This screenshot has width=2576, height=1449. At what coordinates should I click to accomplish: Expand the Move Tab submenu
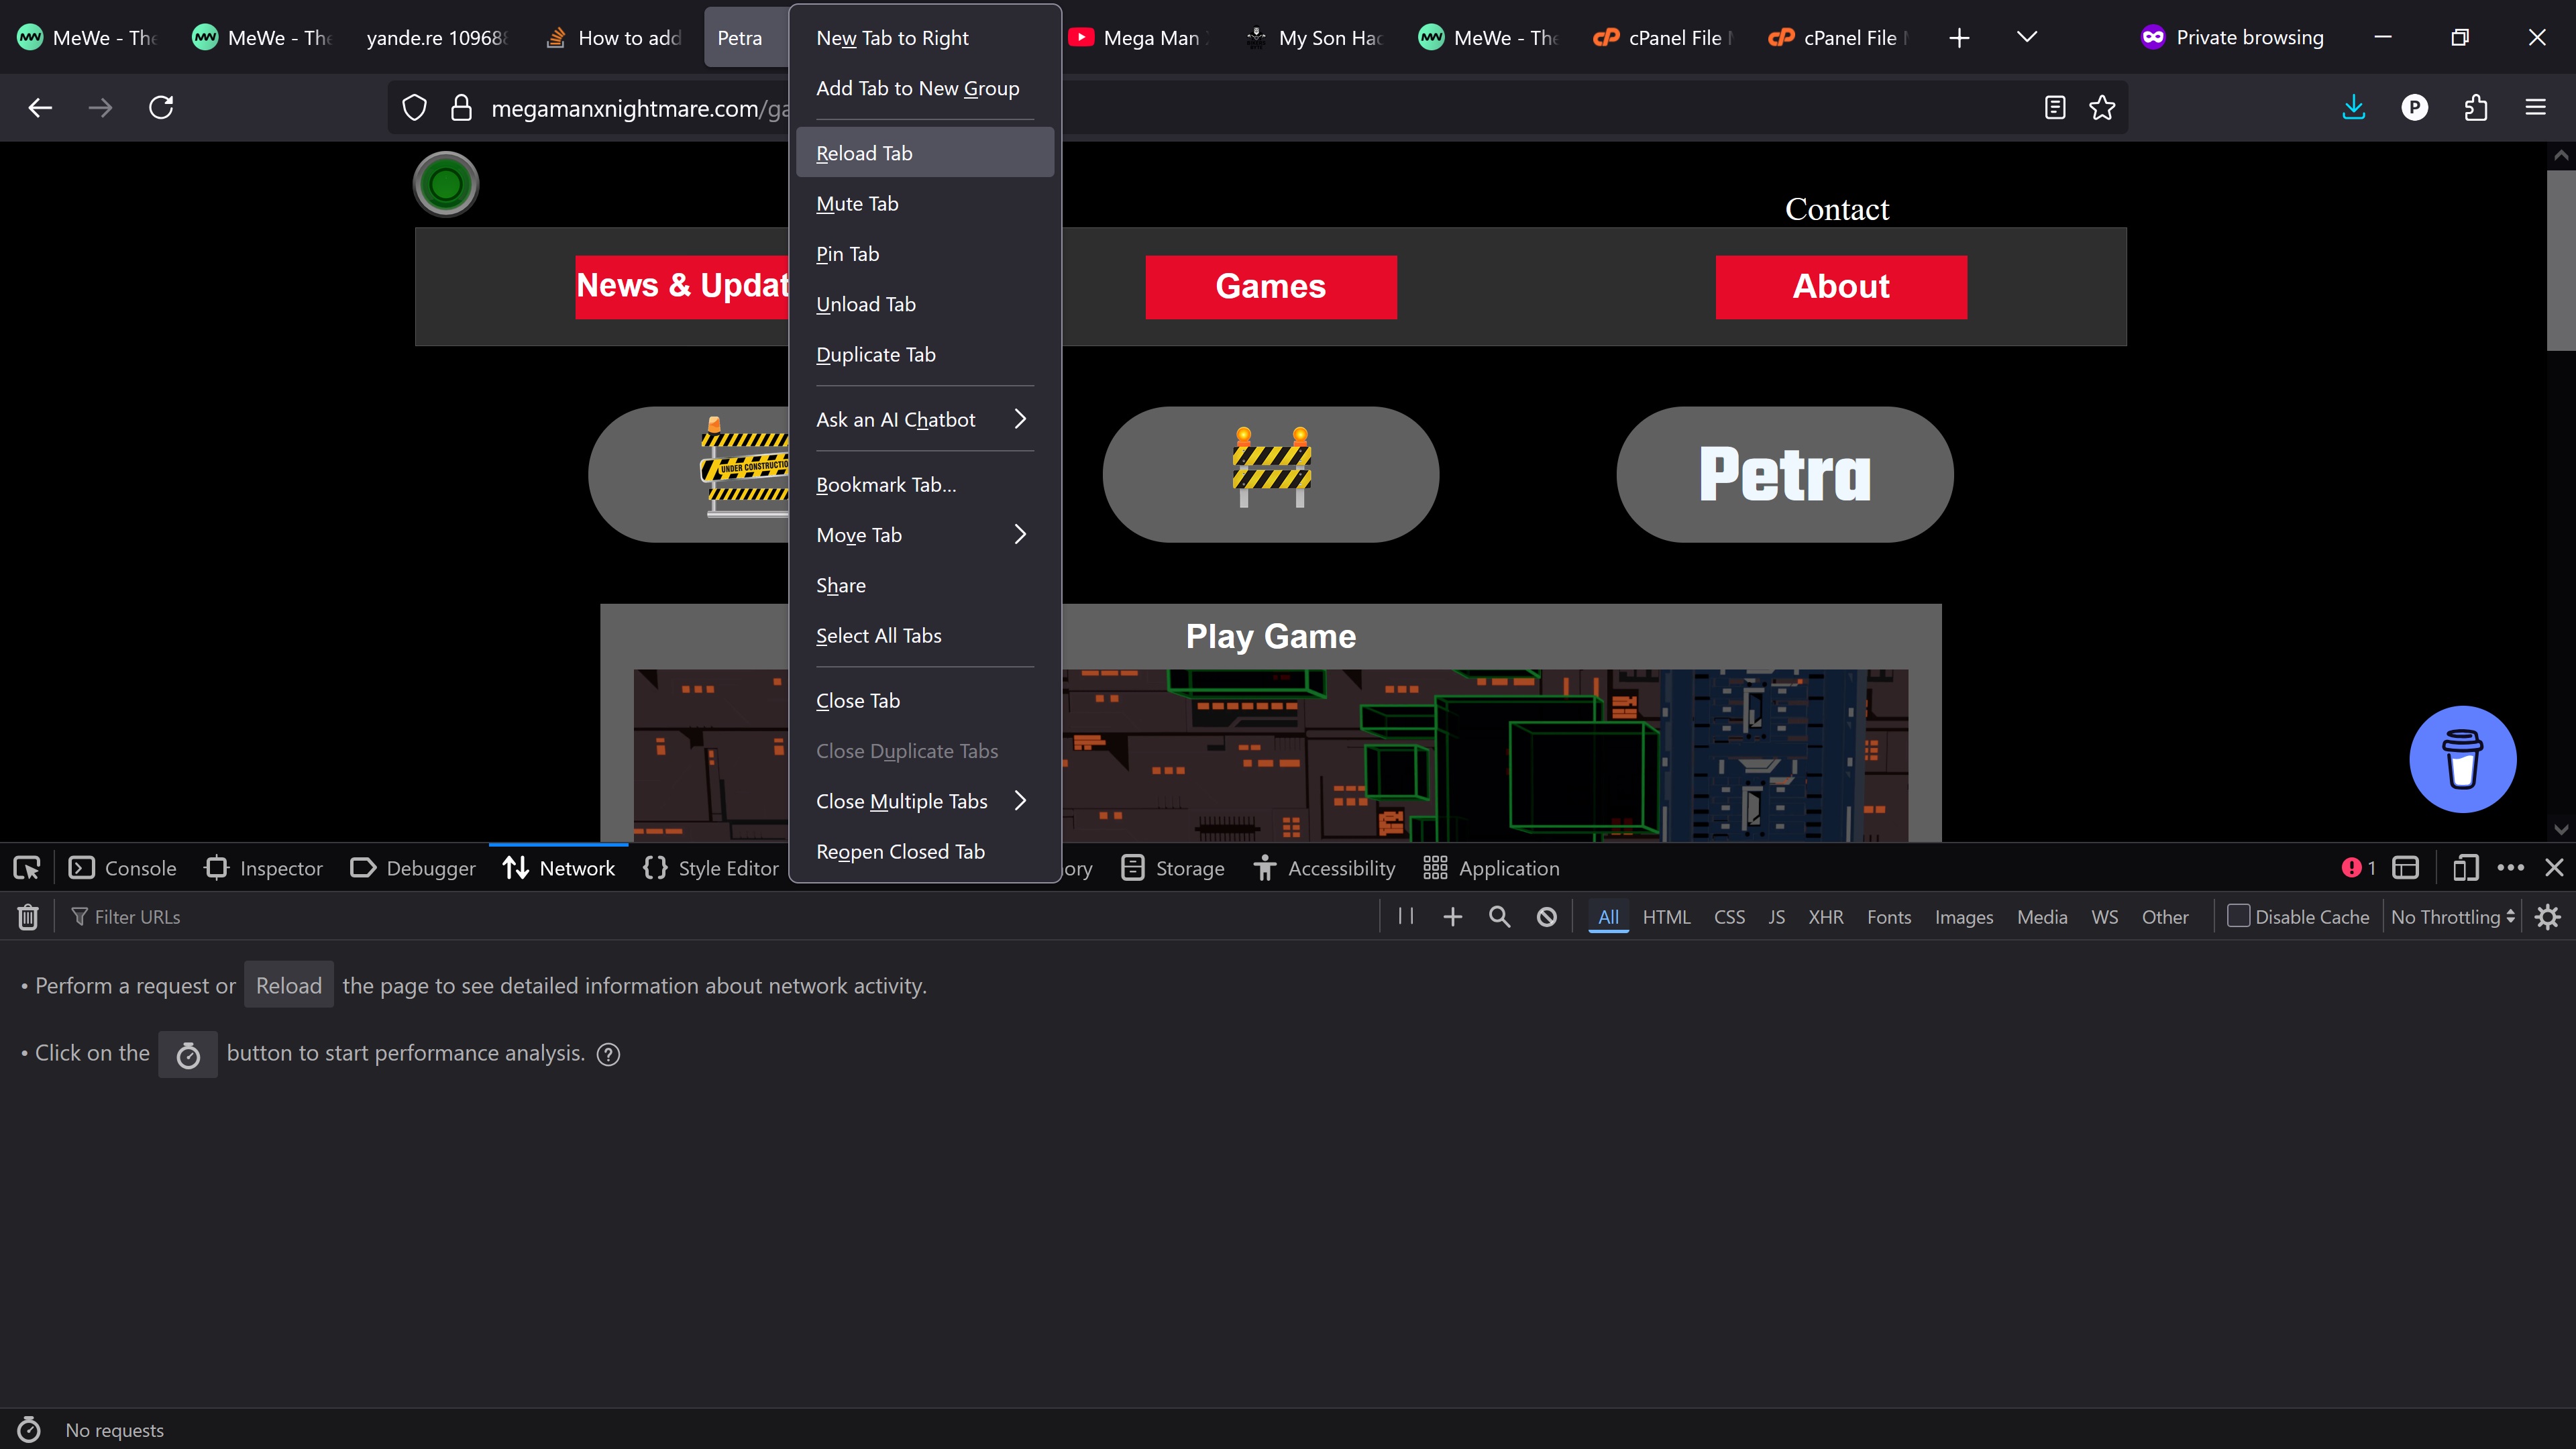pyautogui.click(x=924, y=535)
